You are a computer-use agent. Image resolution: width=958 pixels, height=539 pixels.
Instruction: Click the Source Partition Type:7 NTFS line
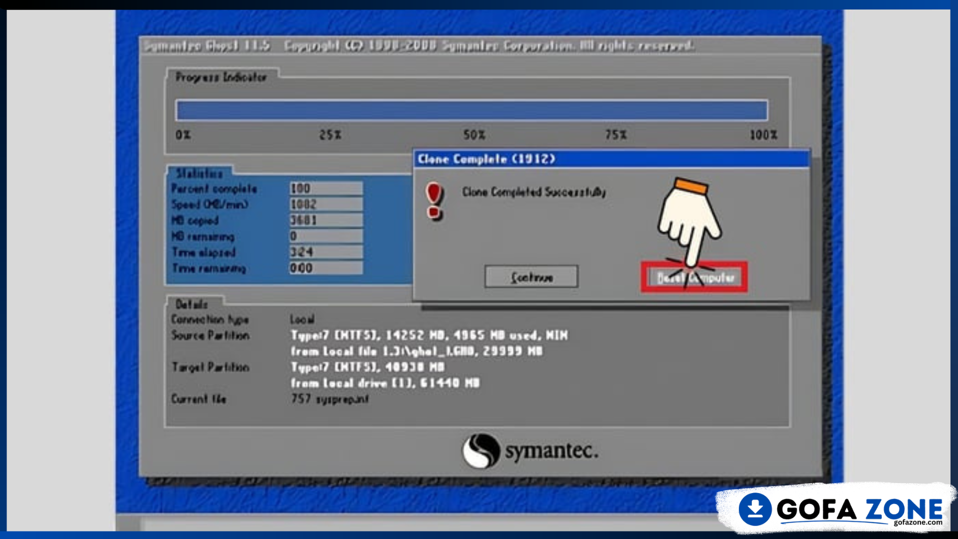pos(429,335)
